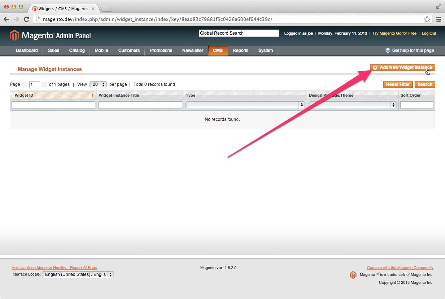Image resolution: width=445 pixels, height=299 pixels.
Task: Click the Magento logo in header
Action: coord(50,35)
